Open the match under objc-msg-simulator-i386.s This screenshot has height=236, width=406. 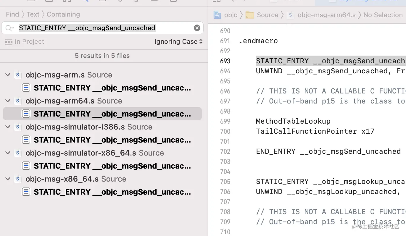click(102, 140)
